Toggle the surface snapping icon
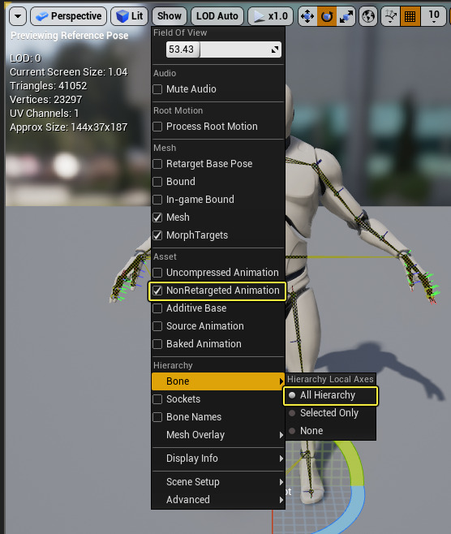This screenshot has width=451, height=534. pos(391,16)
